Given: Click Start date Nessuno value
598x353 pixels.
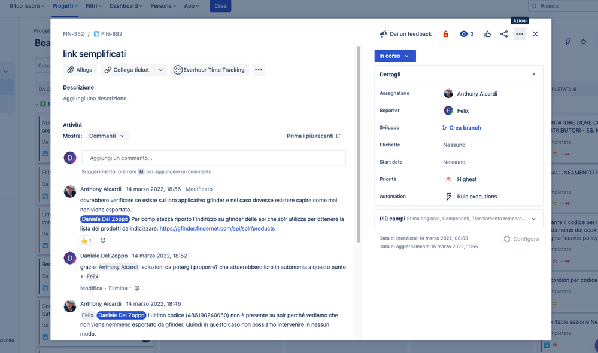Looking at the screenshot, I should 454,162.
